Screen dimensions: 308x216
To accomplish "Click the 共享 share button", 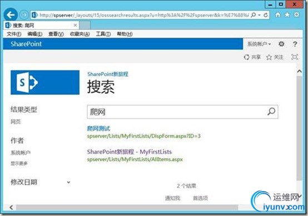I will [252, 57].
